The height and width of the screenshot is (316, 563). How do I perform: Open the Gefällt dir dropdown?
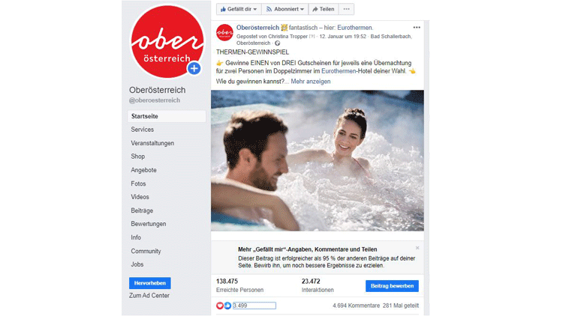point(239,9)
